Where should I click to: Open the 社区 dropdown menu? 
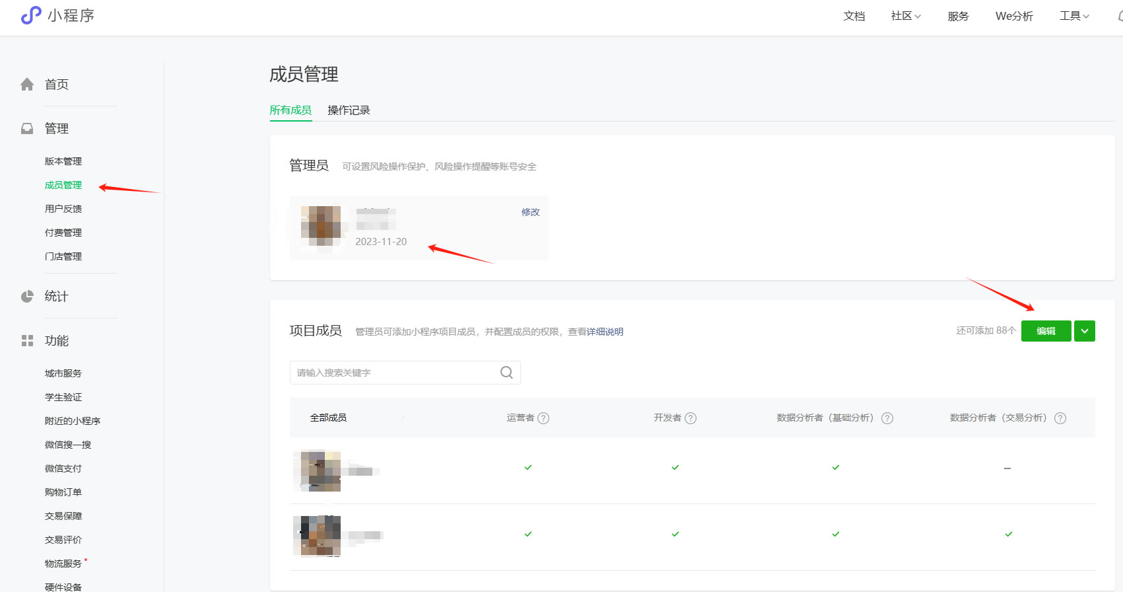905,16
